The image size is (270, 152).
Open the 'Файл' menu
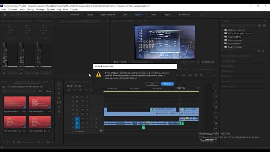[4, 10]
